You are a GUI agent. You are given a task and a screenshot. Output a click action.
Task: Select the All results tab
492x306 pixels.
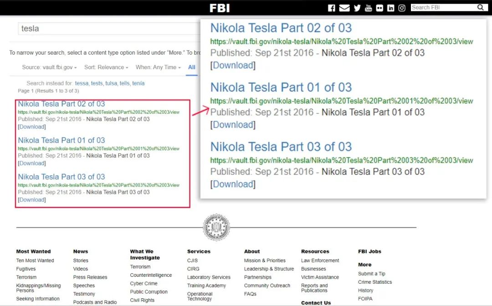click(x=191, y=67)
